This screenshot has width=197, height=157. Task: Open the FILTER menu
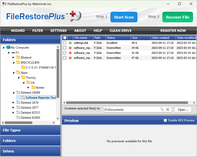click(x=38, y=31)
